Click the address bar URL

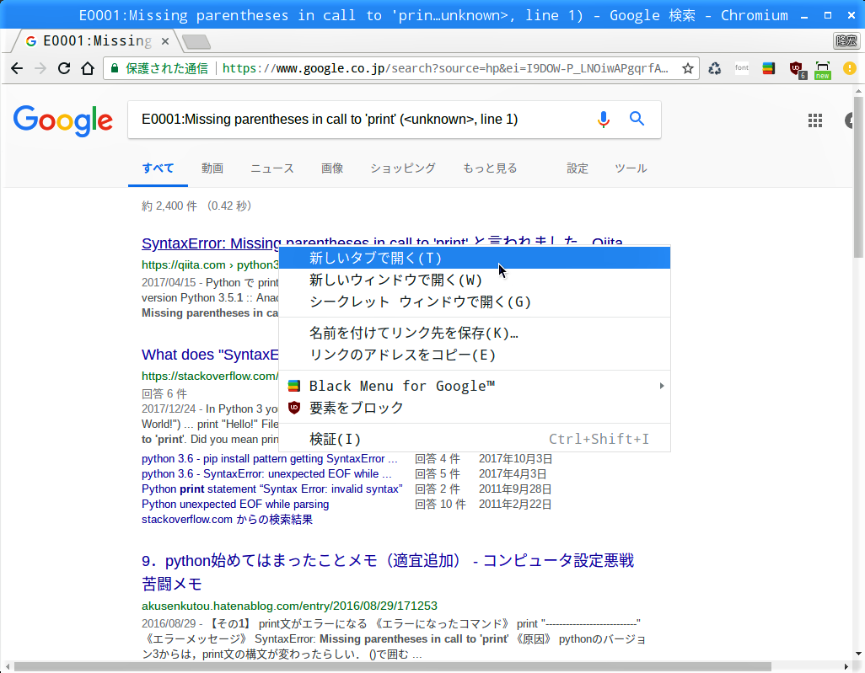click(445, 68)
